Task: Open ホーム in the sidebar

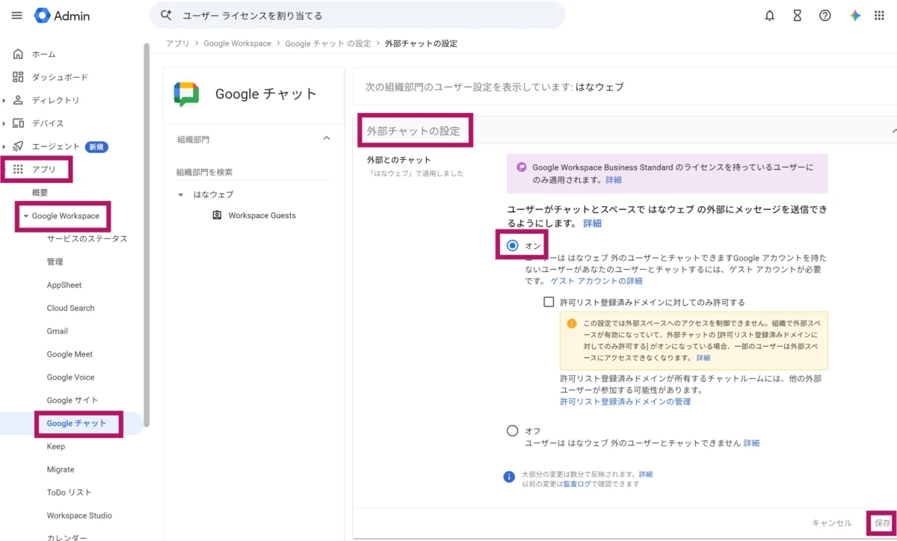Action: point(43,55)
